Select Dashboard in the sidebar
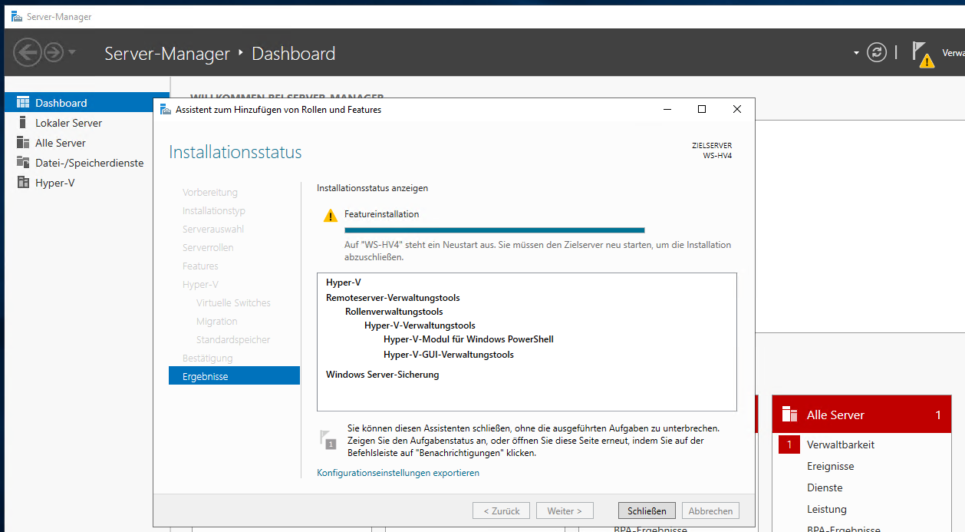Image resolution: width=965 pixels, height=532 pixels. [87, 102]
